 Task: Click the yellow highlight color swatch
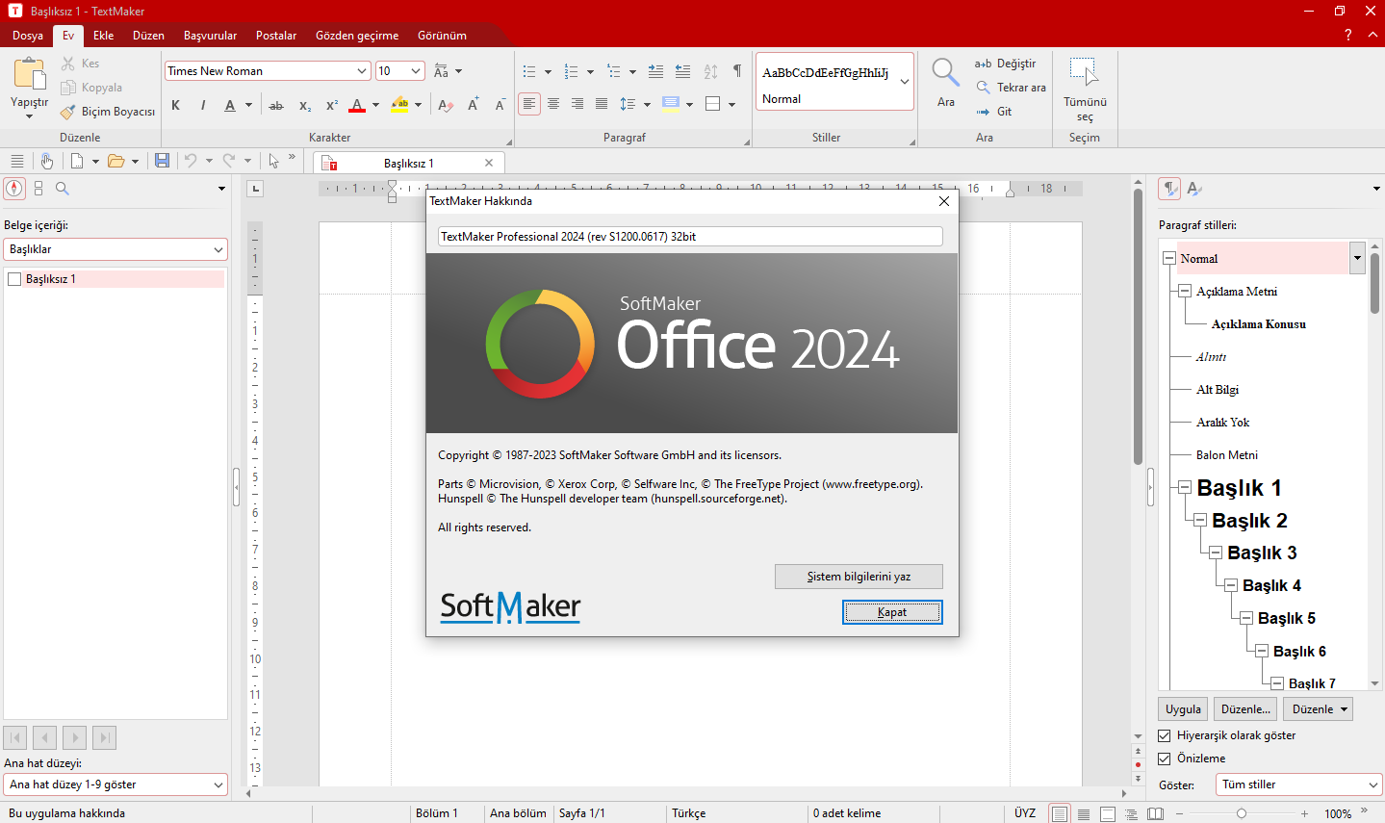(399, 105)
